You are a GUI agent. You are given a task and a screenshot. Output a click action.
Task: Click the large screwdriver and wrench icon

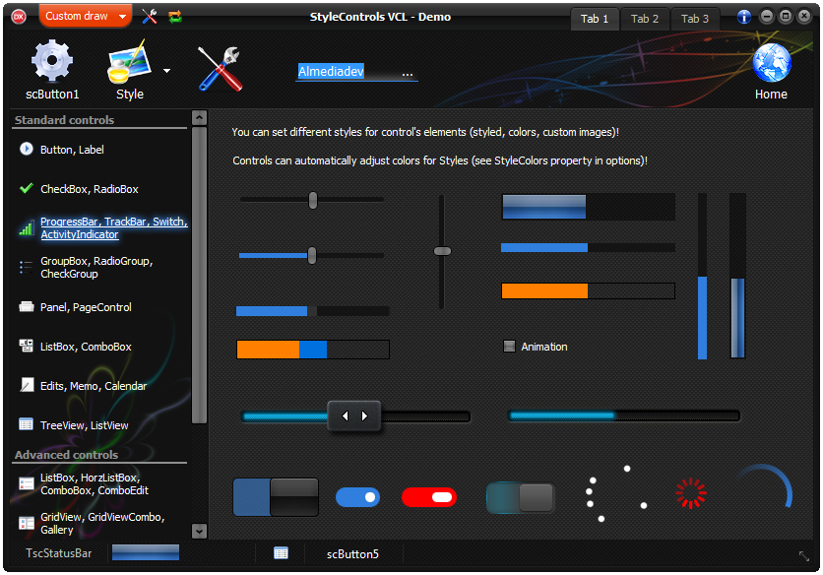coord(221,69)
